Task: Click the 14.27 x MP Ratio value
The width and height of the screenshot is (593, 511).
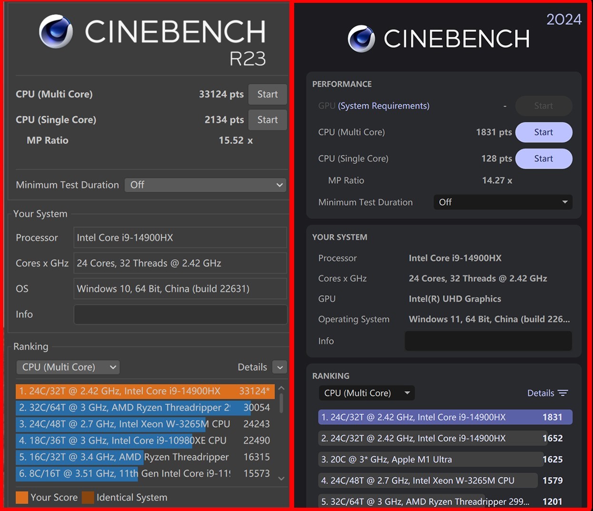Action: click(x=497, y=180)
